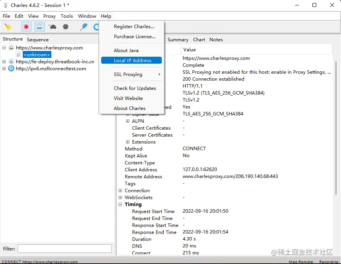Image resolution: width=341 pixels, height=264 pixels.
Task: Select the Request Start Time row
Action: tap(225, 211)
